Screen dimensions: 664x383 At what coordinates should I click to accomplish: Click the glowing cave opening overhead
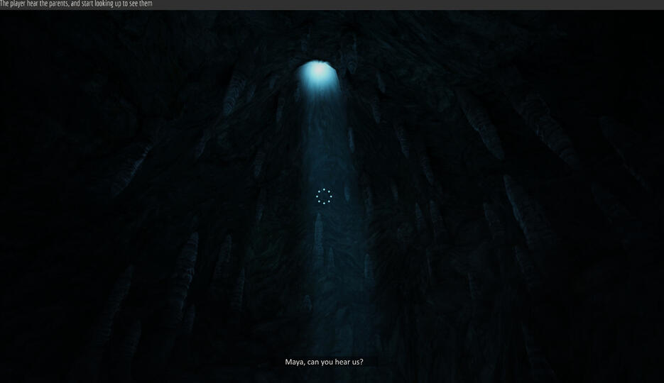317,76
